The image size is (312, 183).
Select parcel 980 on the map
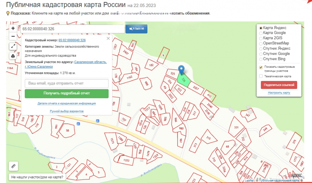tap(181, 128)
